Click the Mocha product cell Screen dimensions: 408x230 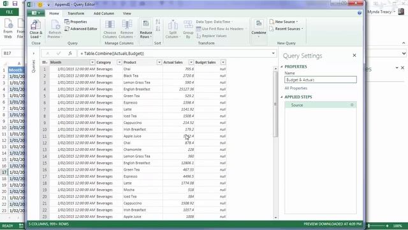coord(143,190)
